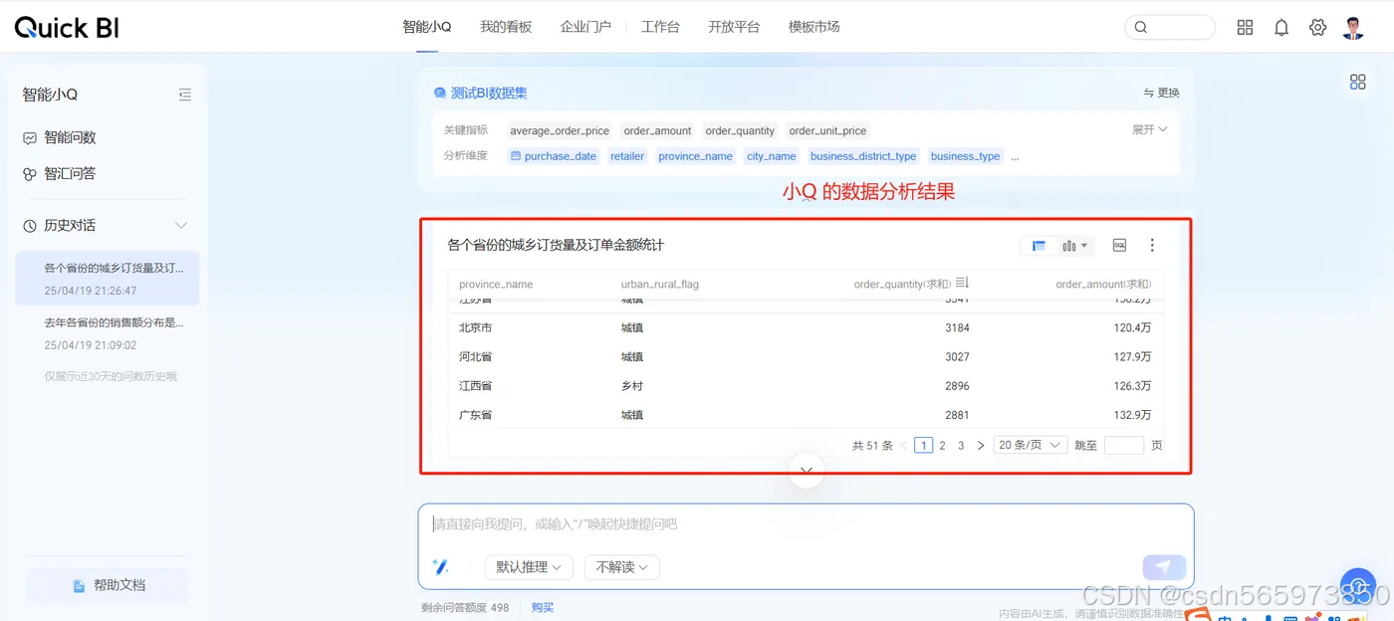The width and height of the screenshot is (1394, 621).
Task: Click the apps grid icon near the avatar
Action: (x=1245, y=27)
